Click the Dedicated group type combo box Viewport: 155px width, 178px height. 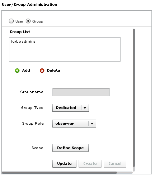[x=71, y=108]
